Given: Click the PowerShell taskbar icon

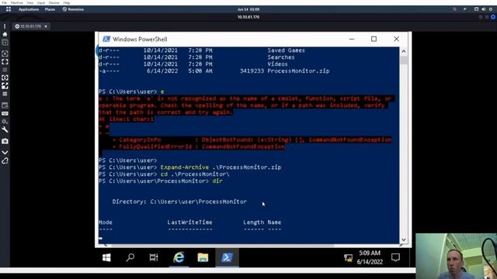Looking at the screenshot, I should pos(227,257).
